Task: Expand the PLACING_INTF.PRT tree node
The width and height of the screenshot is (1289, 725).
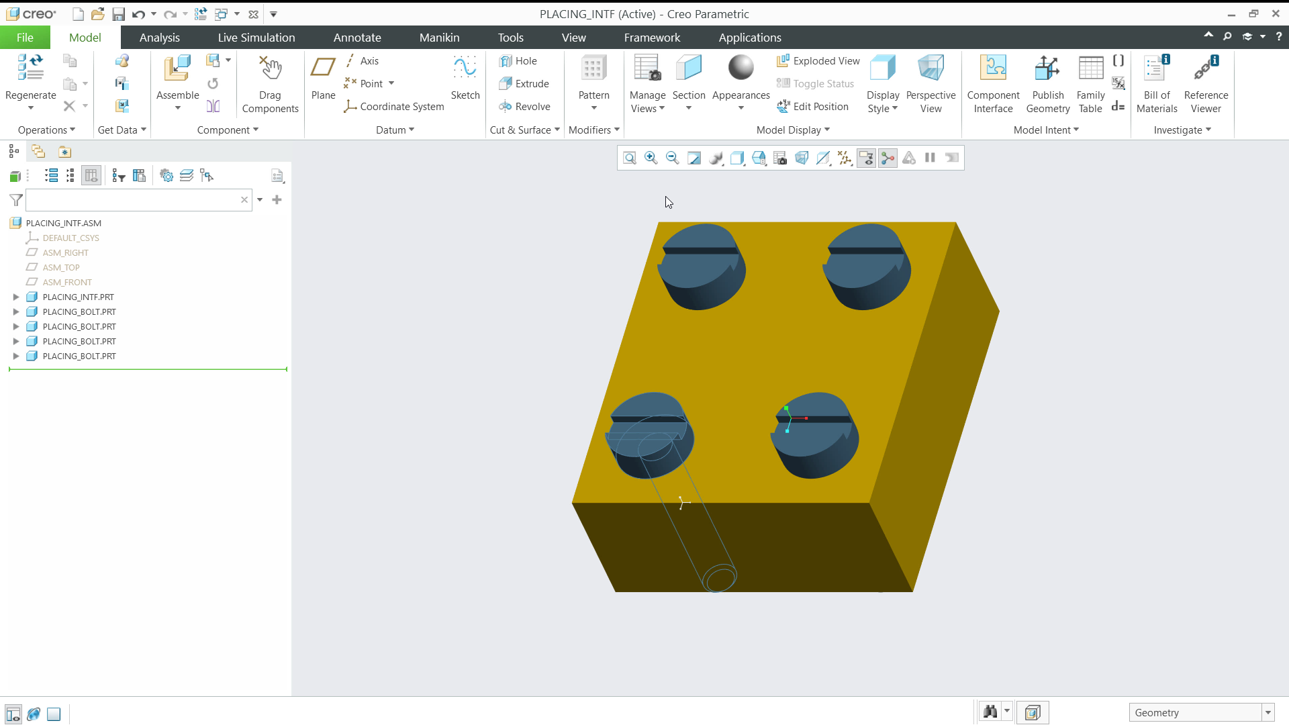Action: [16, 297]
